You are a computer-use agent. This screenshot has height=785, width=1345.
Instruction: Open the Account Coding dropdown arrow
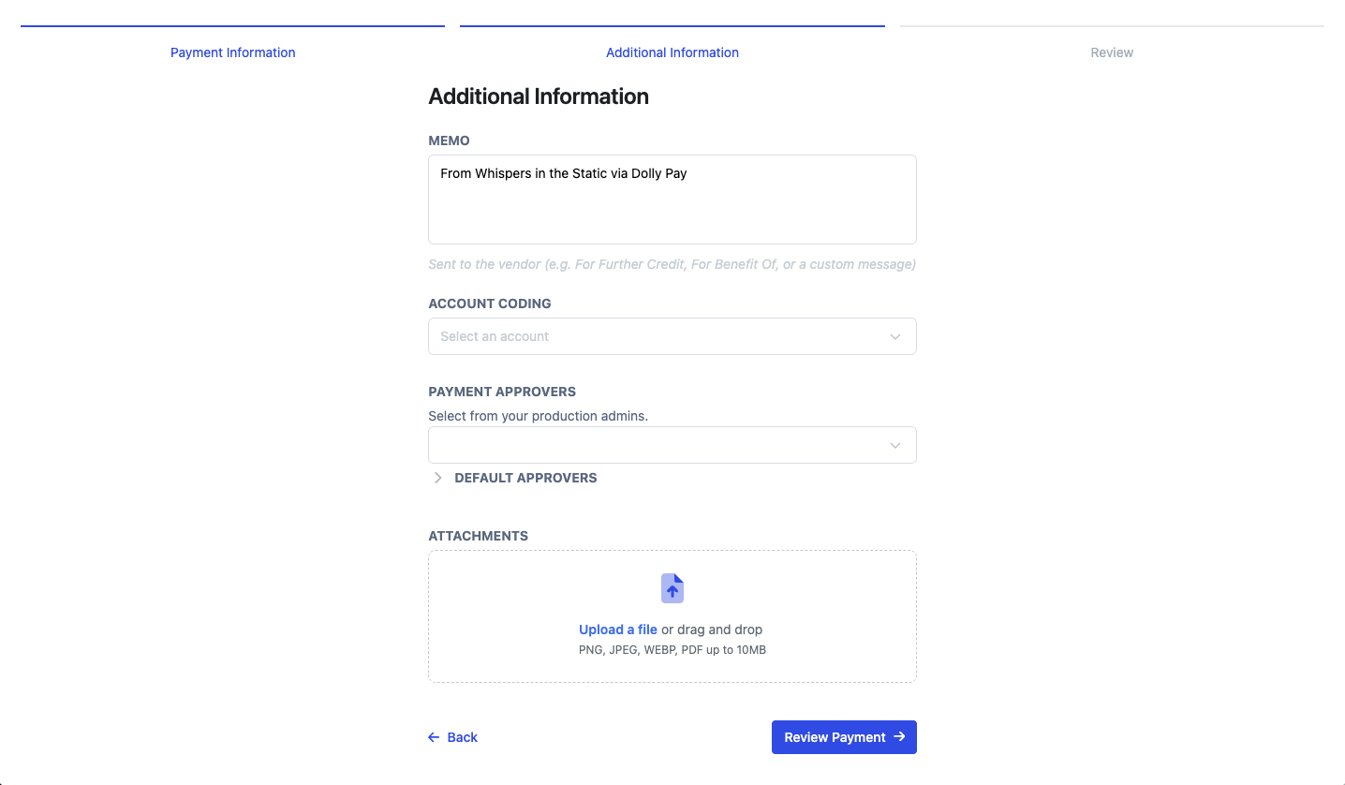pos(895,336)
